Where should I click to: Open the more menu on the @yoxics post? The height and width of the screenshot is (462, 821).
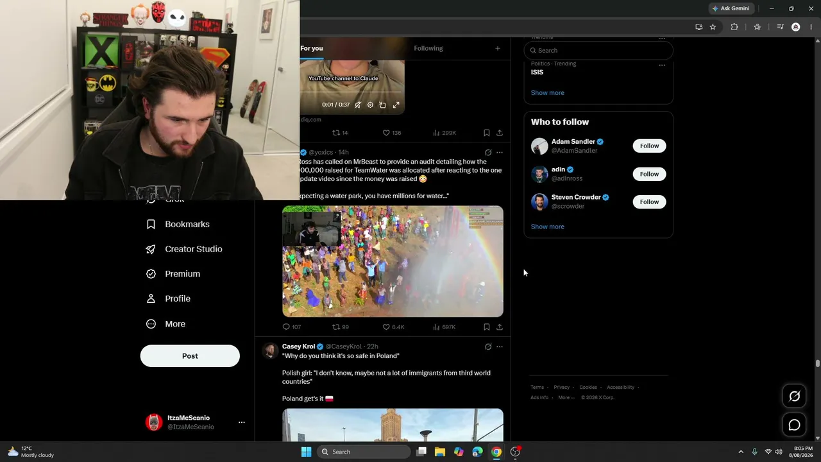[x=500, y=153]
